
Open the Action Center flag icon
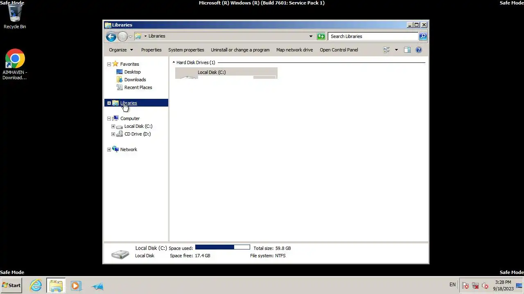pyautogui.click(x=465, y=286)
